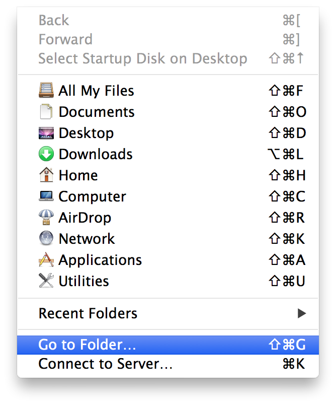Click the Desktop wallpaper icon
The image size is (336, 405).
click(46, 133)
